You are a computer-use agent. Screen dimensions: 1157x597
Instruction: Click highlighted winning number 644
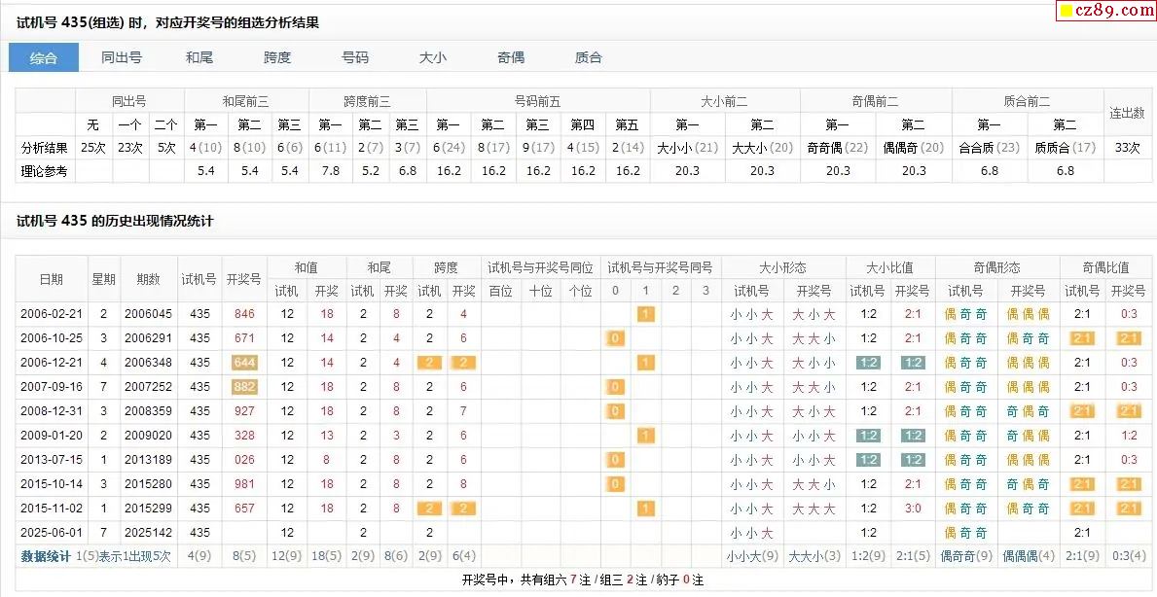pyautogui.click(x=244, y=363)
